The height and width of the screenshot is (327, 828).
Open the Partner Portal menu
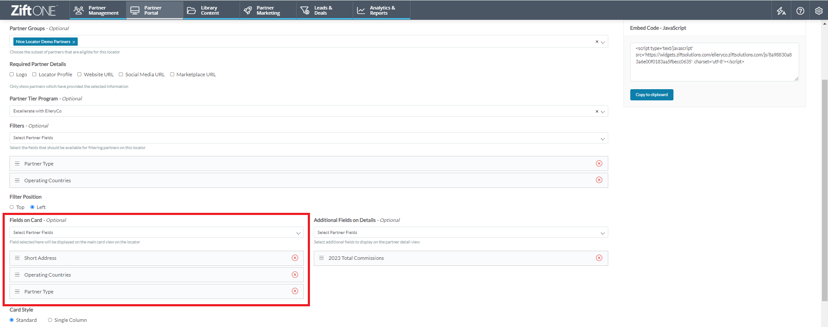(155, 10)
